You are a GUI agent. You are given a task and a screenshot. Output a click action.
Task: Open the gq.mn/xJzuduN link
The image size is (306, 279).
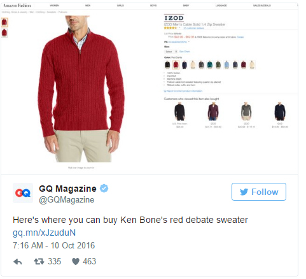click(x=44, y=232)
